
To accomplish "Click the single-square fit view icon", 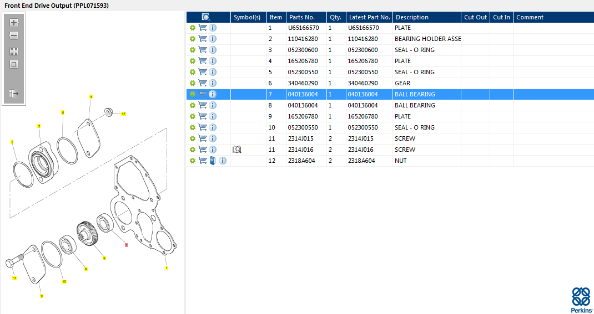I will (x=14, y=64).
